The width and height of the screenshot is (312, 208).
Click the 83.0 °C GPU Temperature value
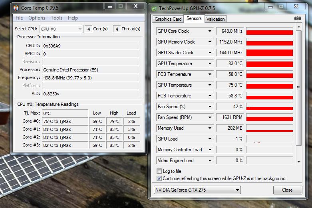click(x=230, y=63)
